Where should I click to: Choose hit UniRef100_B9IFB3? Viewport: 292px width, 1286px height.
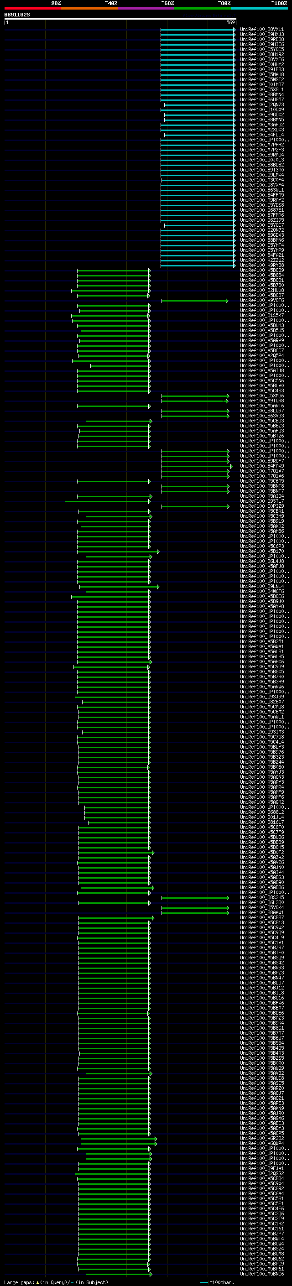pos(262,69)
